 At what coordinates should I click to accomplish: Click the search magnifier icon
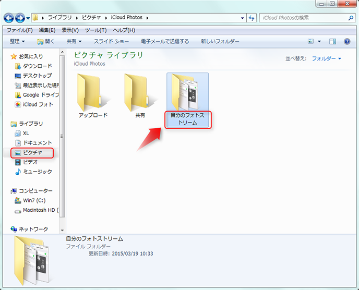pos(351,18)
